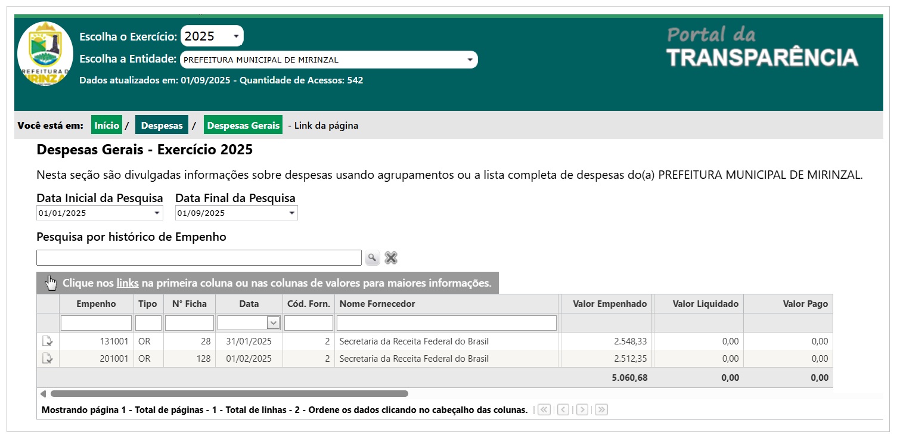This screenshot has height=438, width=897.
Task: Go to previous page pagination icon
Action: coord(563,410)
